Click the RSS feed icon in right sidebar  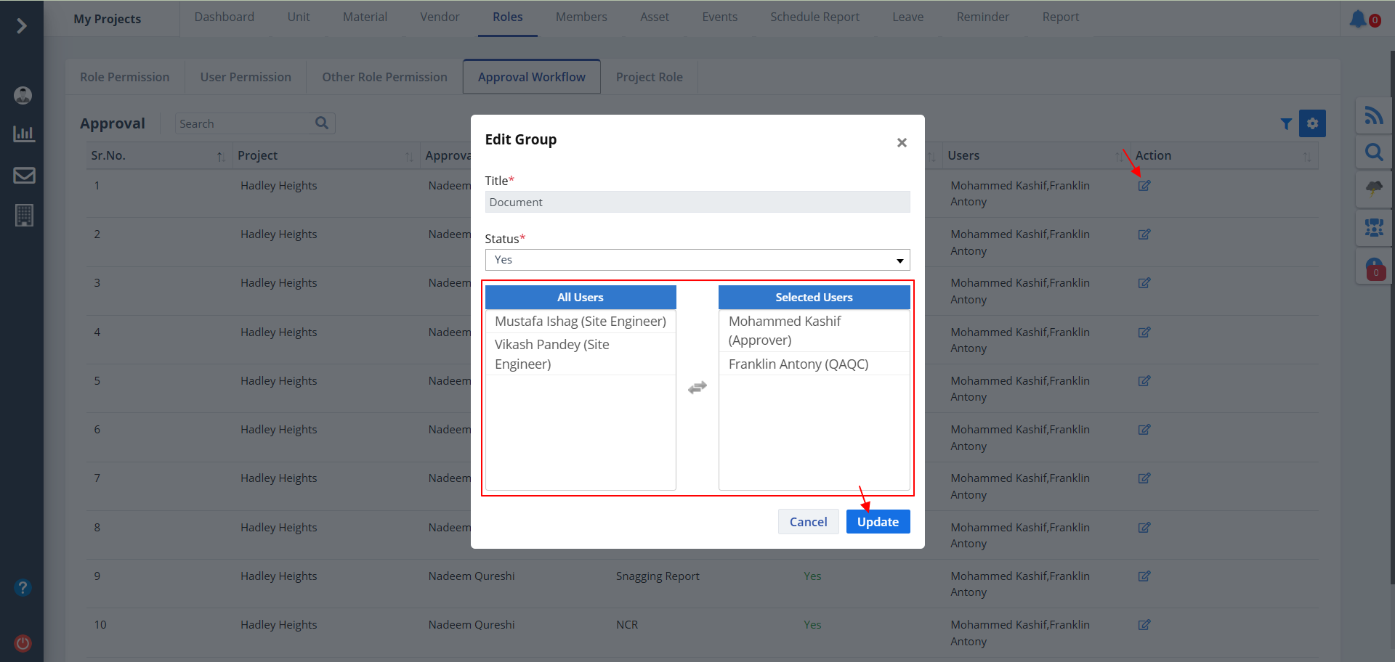pyautogui.click(x=1373, y=115)
